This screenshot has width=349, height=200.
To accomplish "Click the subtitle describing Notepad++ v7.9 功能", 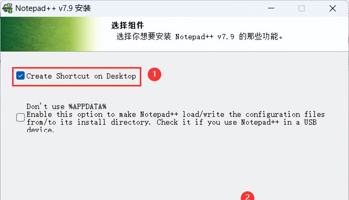I will pyautogui.click(x=200, y=36).
